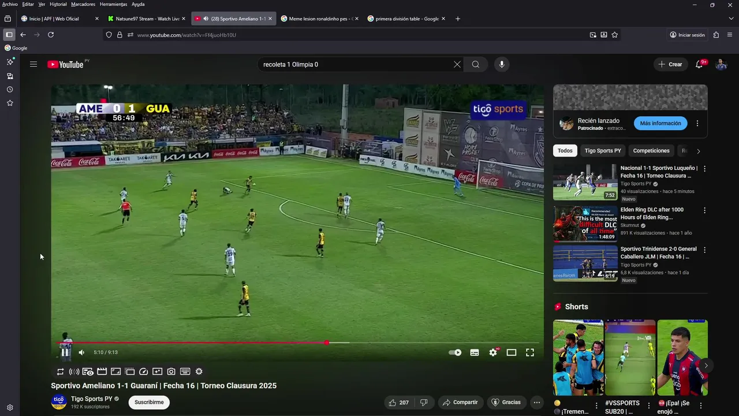Select the Tigo Sports PY filter chip
Viewport: 739px width, 416px height.
(603, 151)
